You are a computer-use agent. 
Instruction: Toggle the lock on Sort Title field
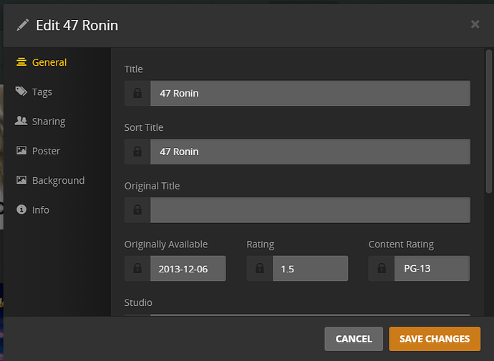point(137,152)
